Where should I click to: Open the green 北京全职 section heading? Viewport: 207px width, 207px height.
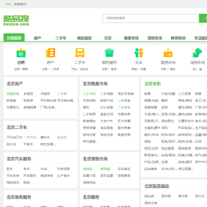pyautogui.click(x=152, y=84)
